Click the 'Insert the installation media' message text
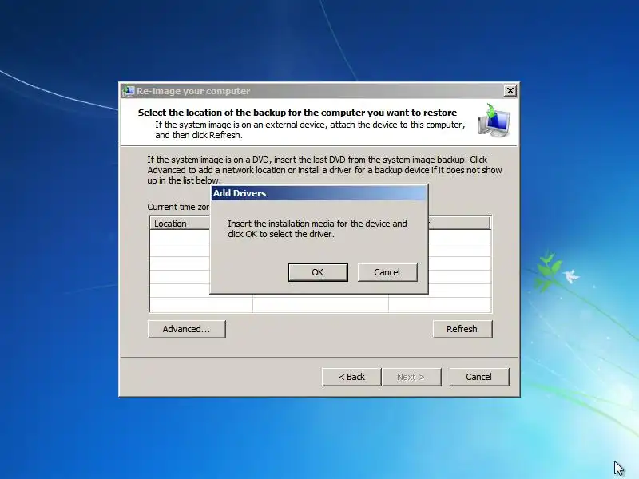Viewport: 639px width, 479px height. click(317, 228)
